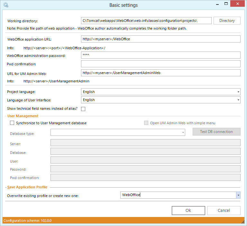Click the User Management Password field
Viewport: 247px width, 226px height.
[145, 169]
